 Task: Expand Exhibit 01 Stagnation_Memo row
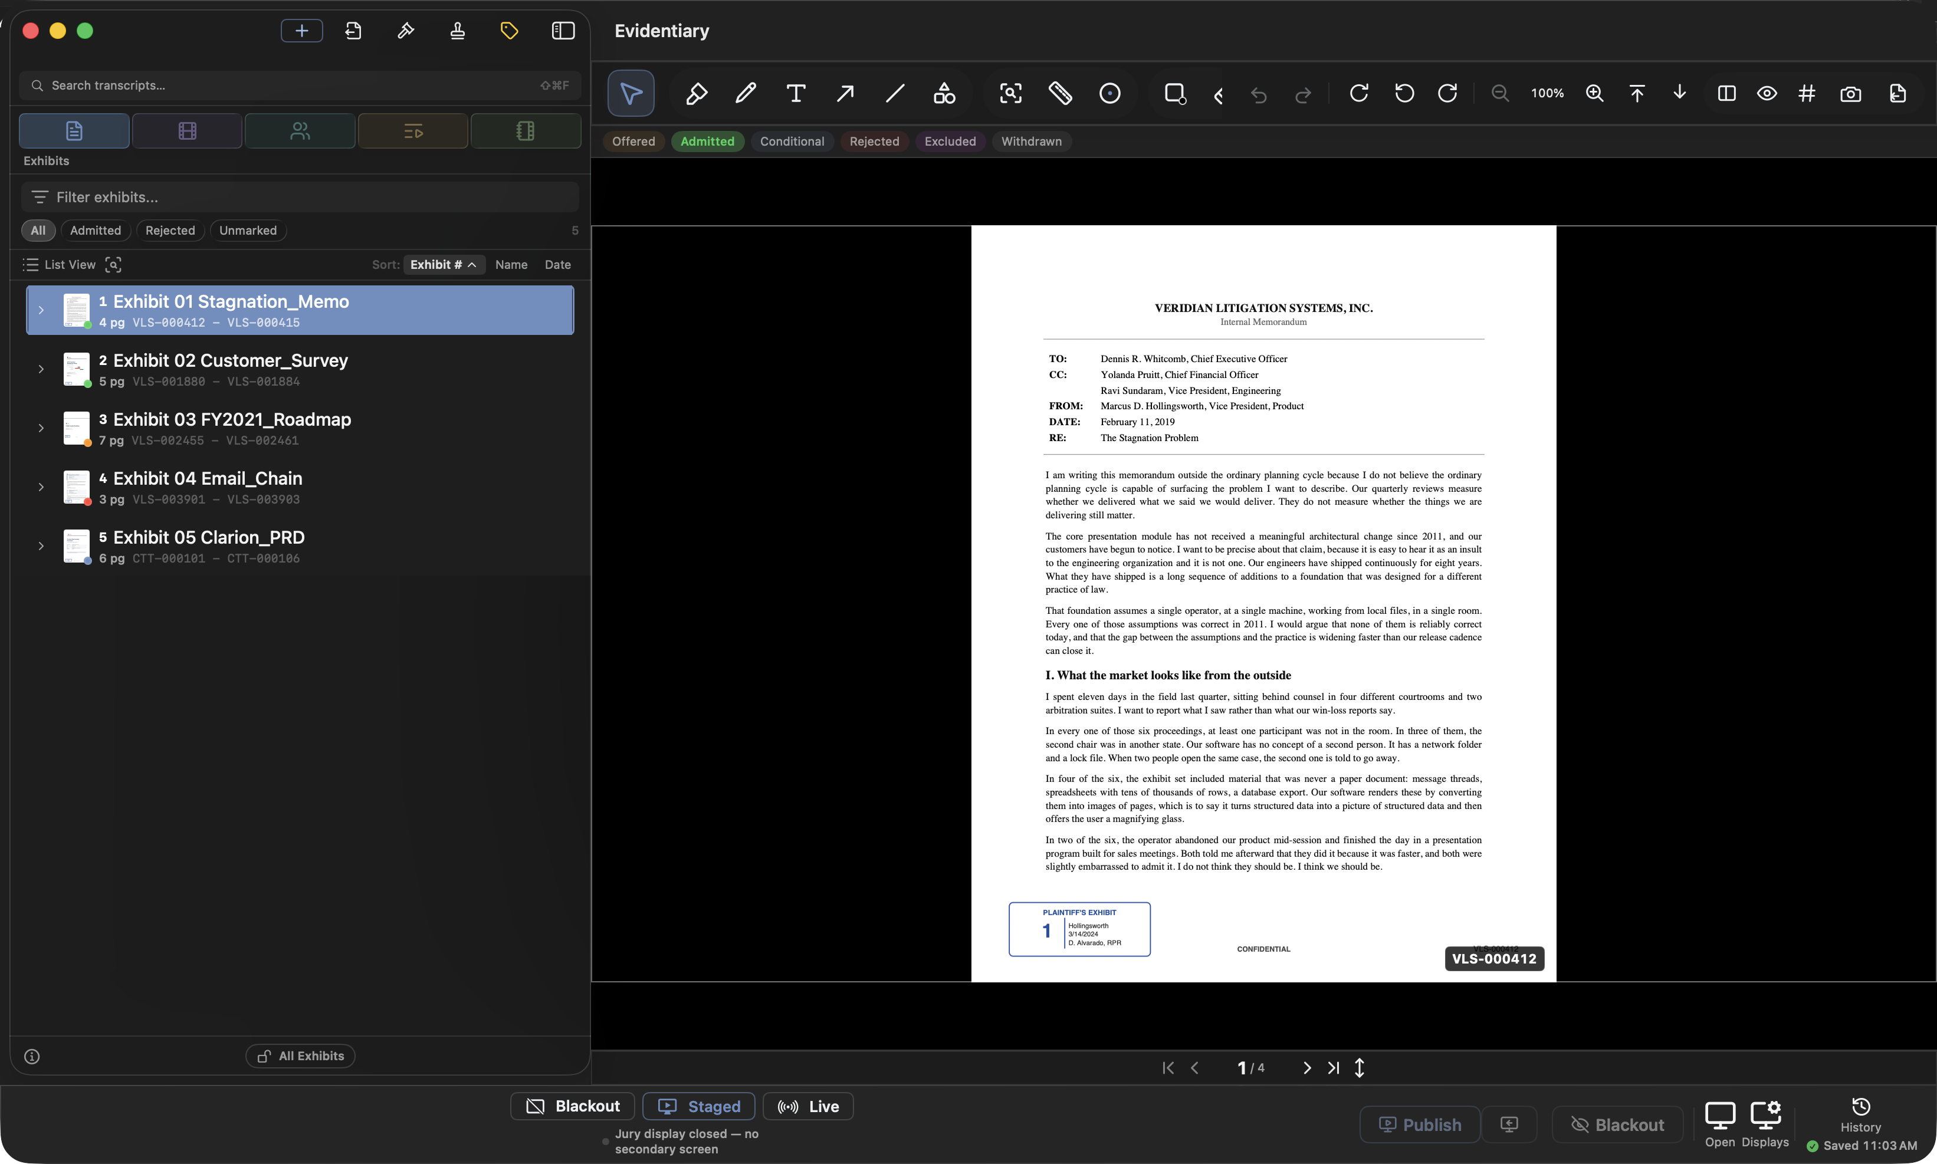point(41,311)
